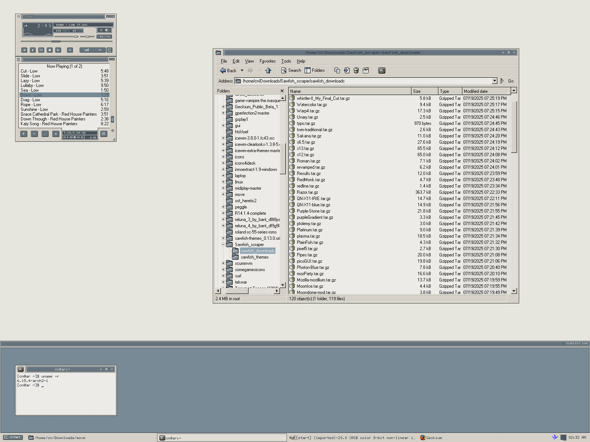
Task: Click the Go button next to address
Action: click(x=507, y=81)
